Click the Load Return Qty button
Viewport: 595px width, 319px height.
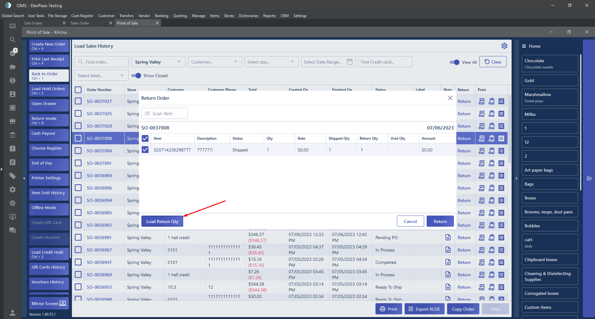(x=162, y=221)
